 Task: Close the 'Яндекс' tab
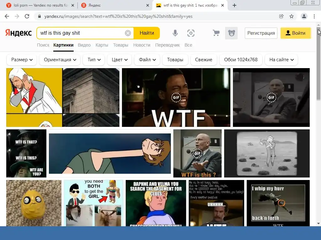(x=148, y=6)
